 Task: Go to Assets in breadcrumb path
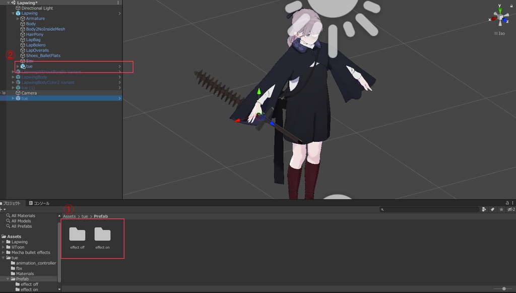pyautogui.click(x=69, y=216)
